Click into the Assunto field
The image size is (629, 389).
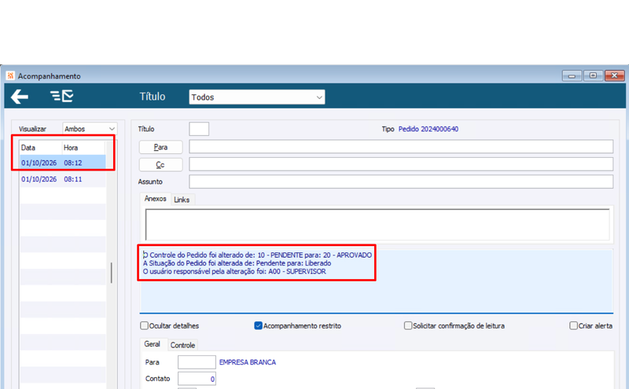point(401,182)
